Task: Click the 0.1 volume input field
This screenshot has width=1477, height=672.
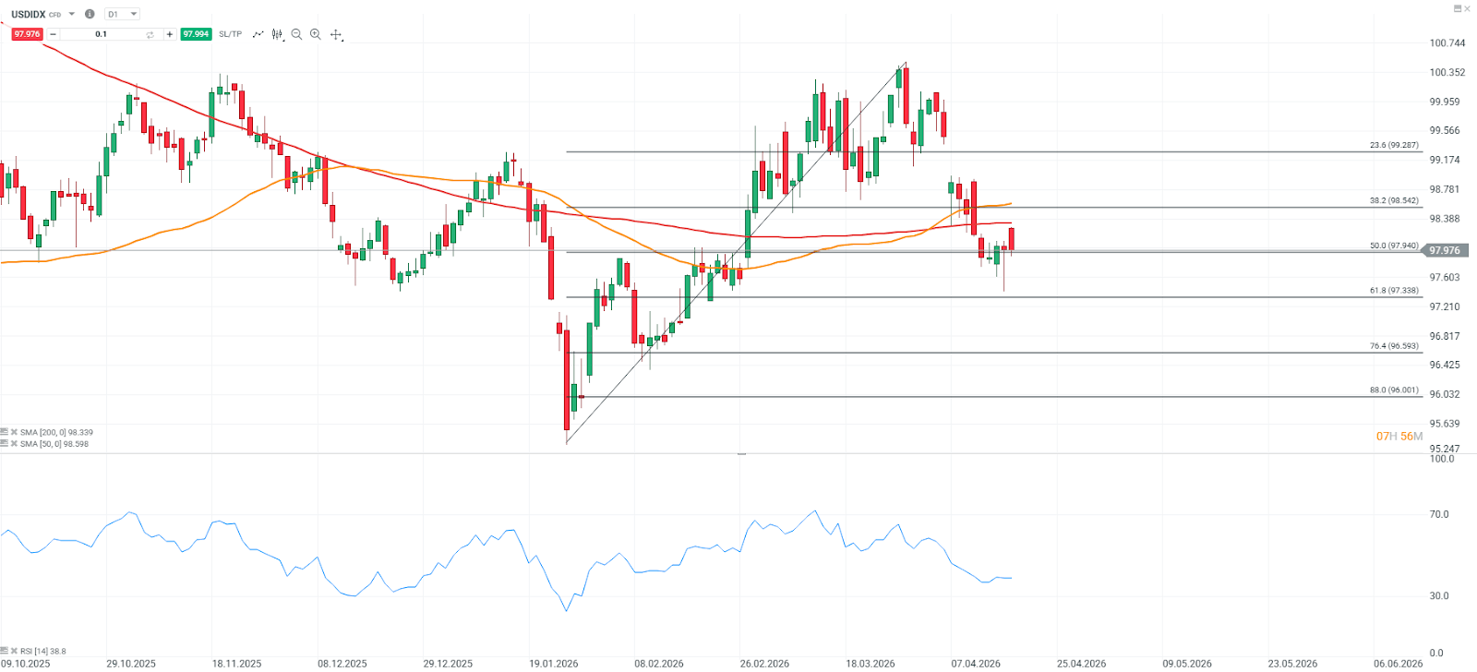Action: pyautogui.click(x=102, y=34)
